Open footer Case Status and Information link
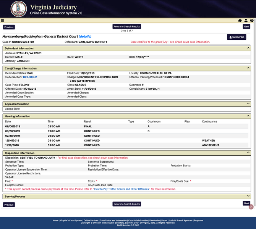Viewport: 256px width, 229px height. (x=113, y=221)
